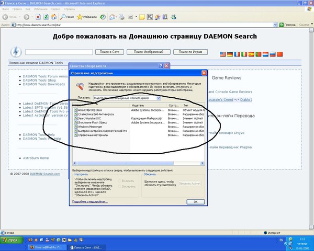Click the yellow note toolbar icon
The height and width of the screenshot is (251, 314).
(x=142, y=17)
